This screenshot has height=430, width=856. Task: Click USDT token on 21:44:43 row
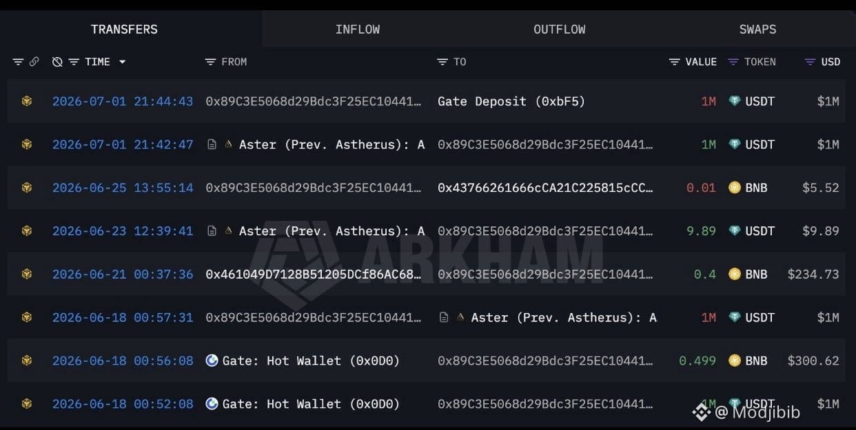(x=751, y=101)
